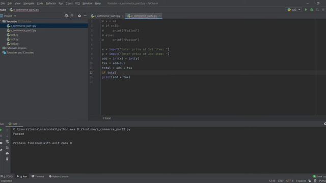The height and width of the screenshot is (183, 326).
Task: Open the Terminal tool window
Action: [x=38, y=176]
